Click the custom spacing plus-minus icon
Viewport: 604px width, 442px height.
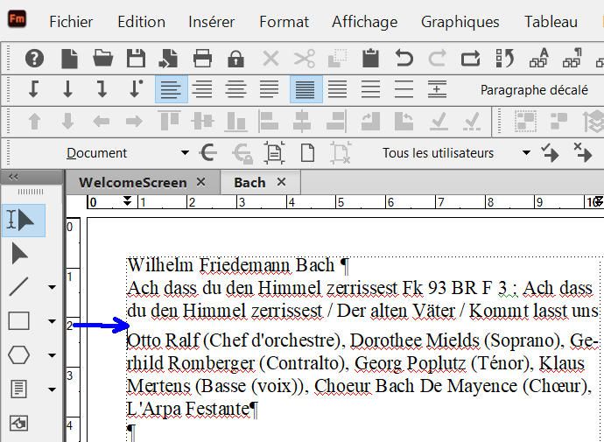(437, 89)
